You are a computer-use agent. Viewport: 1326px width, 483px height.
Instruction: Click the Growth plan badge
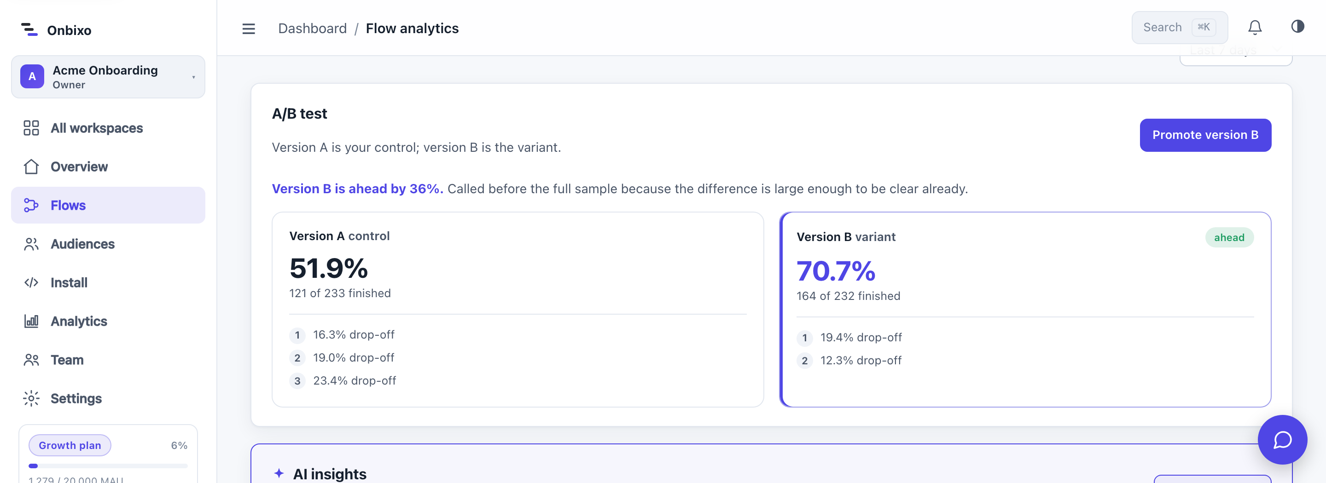(x=70, y=445)
